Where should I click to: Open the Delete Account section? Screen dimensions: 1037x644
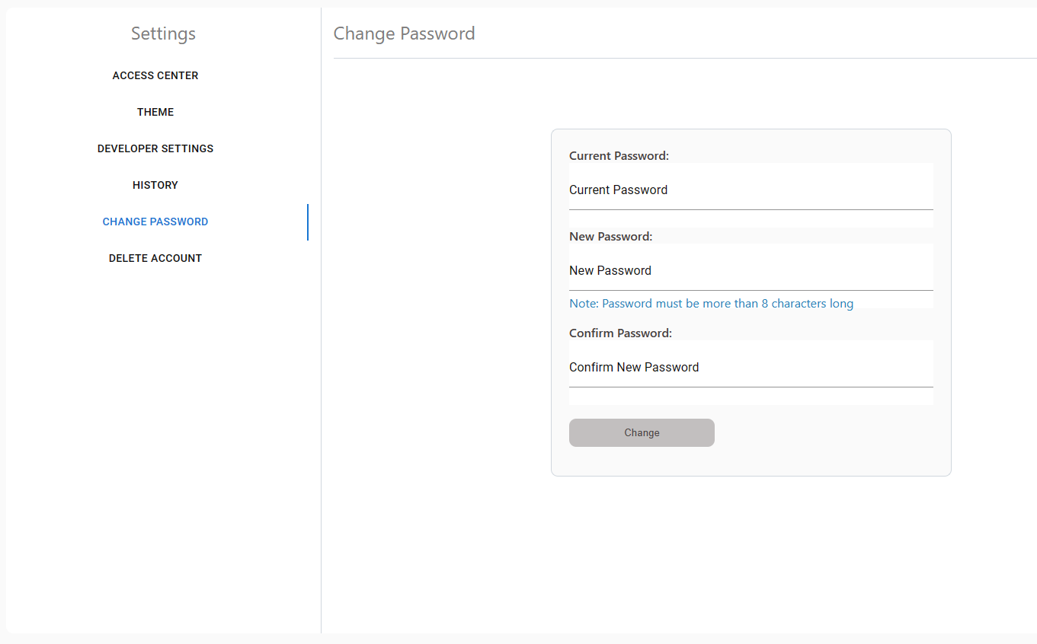pos(155,258)
